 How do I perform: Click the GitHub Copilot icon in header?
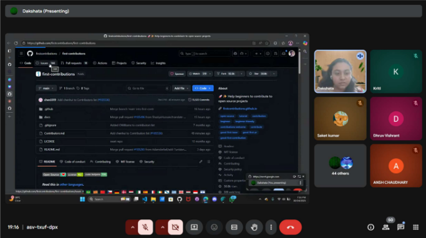(x=235, y=54)
